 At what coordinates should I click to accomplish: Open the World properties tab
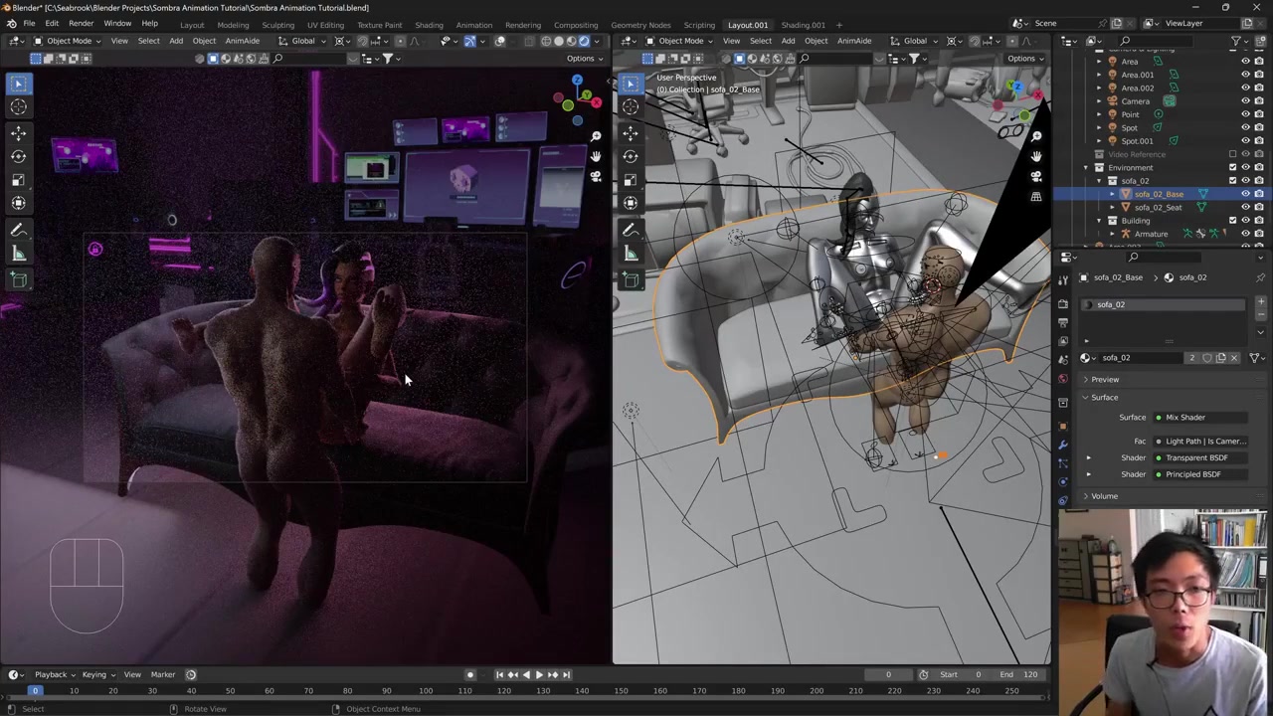coord(1063,378)
